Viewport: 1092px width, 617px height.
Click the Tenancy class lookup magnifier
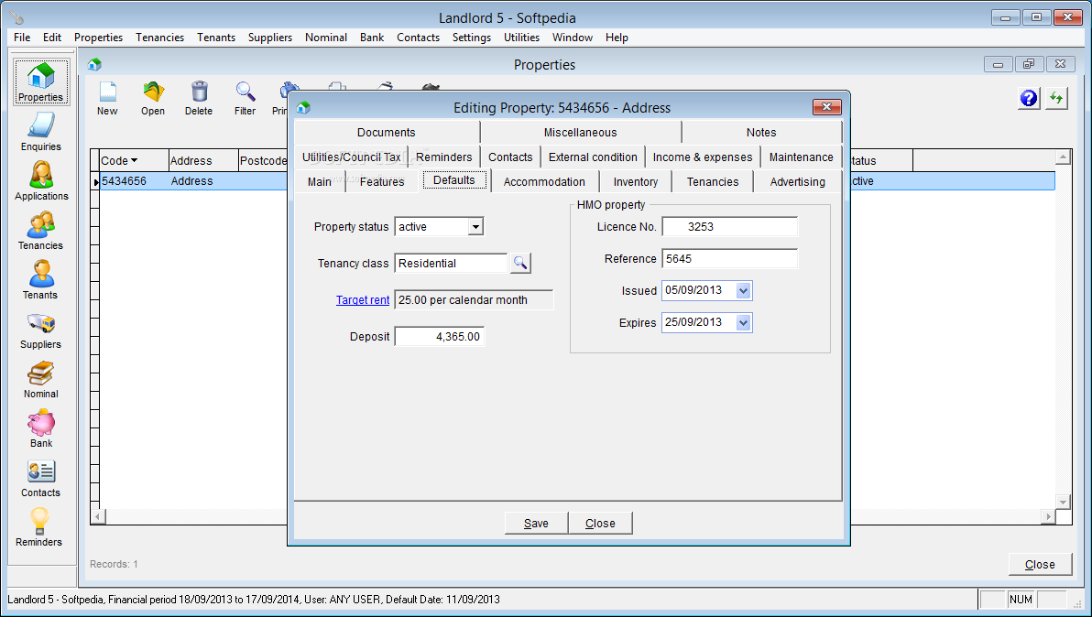(520, 263)
